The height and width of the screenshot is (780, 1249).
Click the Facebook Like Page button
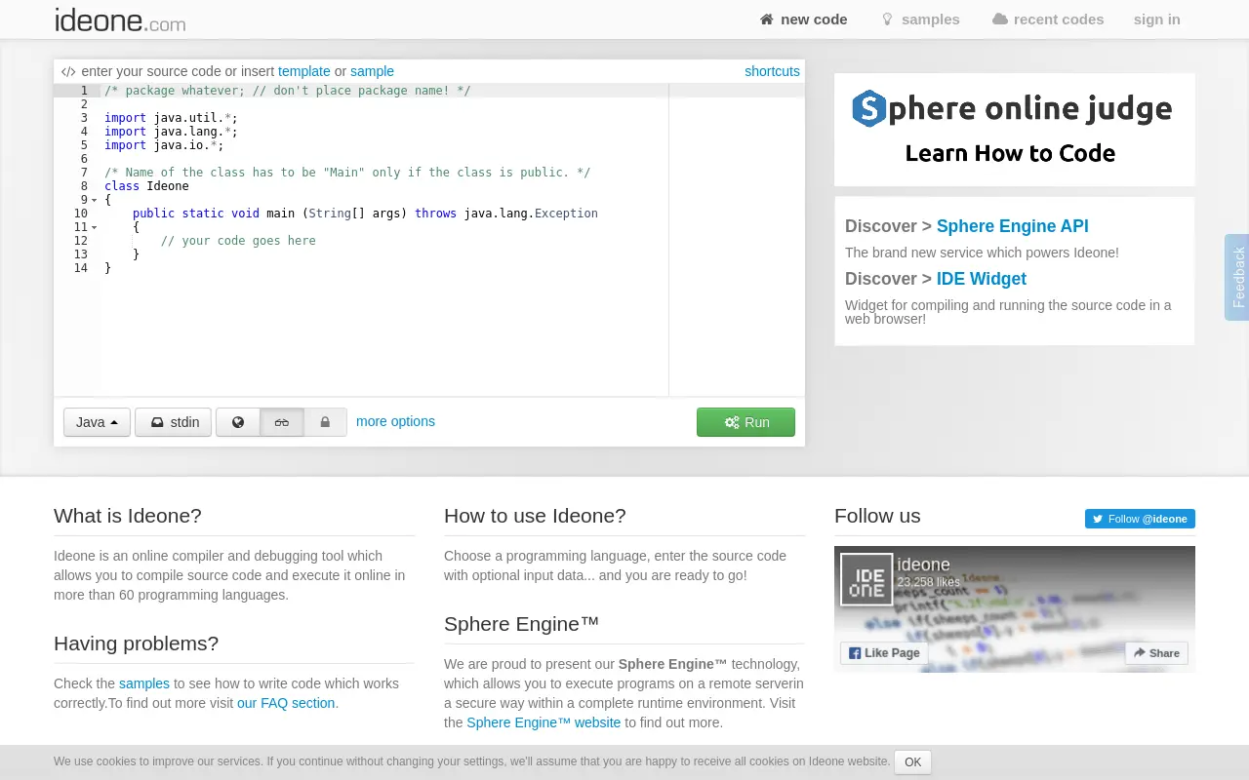(884, 653)
